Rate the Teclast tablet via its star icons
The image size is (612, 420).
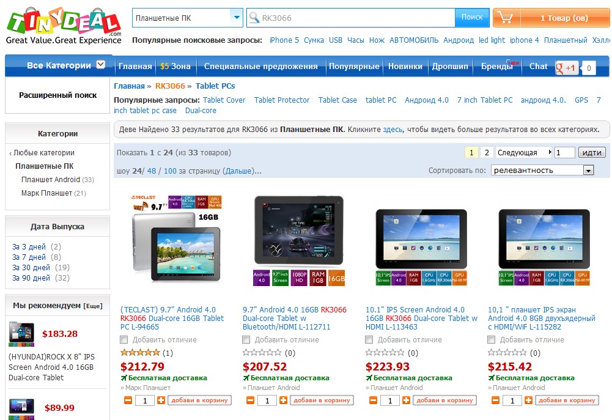141,353
